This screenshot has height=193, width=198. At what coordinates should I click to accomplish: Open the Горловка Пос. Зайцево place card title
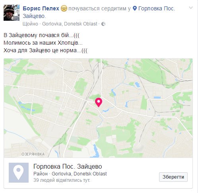click(x=68, y=166)
